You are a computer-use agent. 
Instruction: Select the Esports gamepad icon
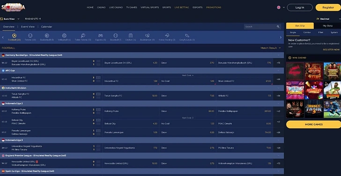[x=100, y=36]
